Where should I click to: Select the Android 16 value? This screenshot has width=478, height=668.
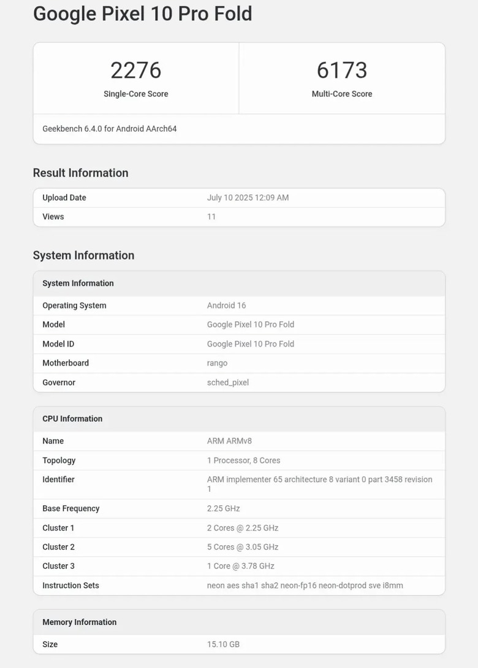pyautogui.click(x=227, y=305)
